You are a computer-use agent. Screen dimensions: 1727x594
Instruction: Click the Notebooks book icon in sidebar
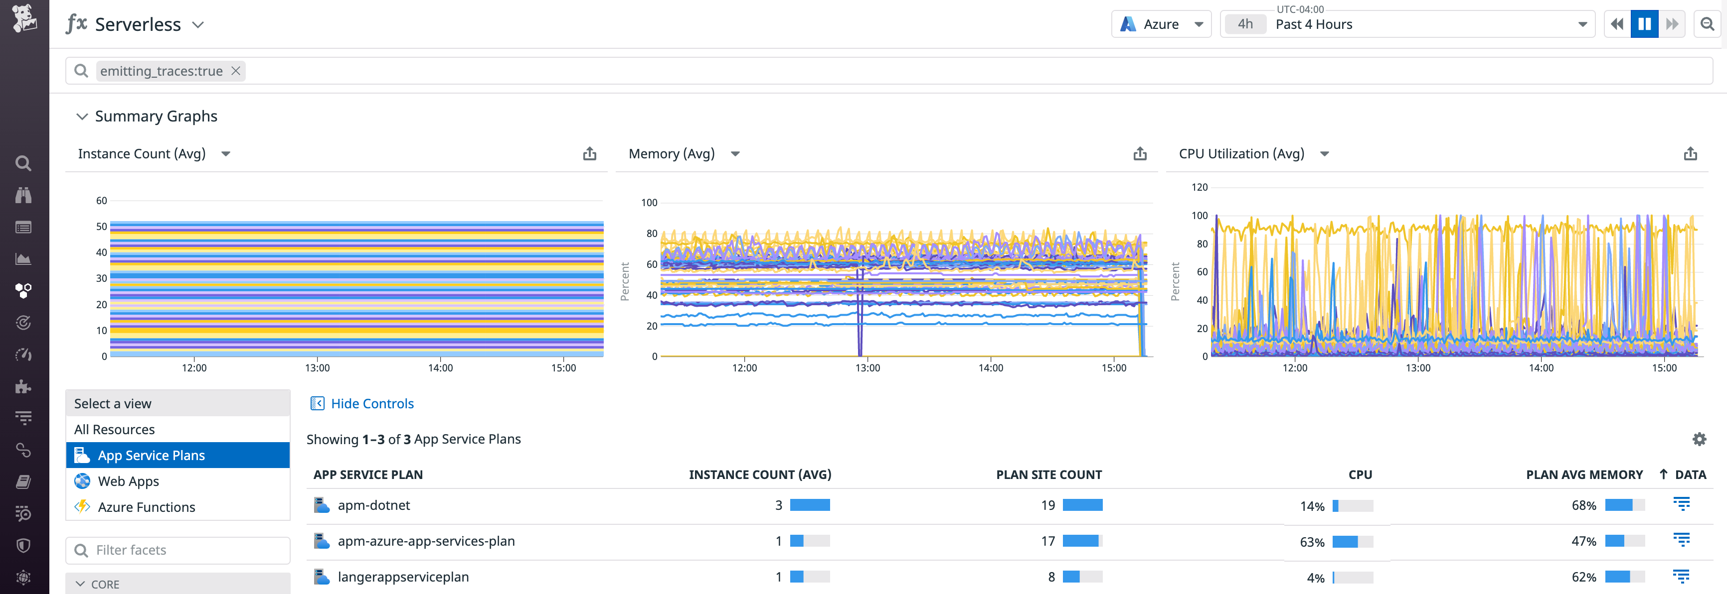23,481
